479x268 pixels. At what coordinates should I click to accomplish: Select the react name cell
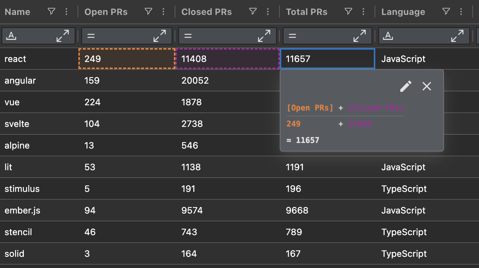coord(39,59)
